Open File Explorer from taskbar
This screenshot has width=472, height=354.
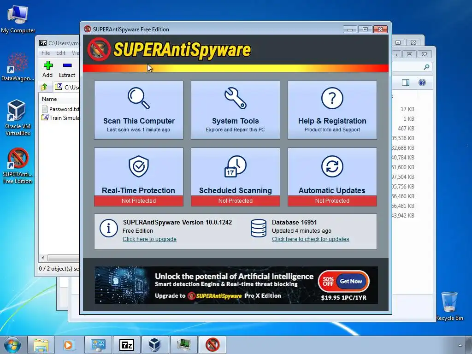coord(41,345)
